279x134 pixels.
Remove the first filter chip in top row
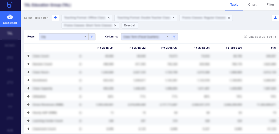[x=108, y=18]
